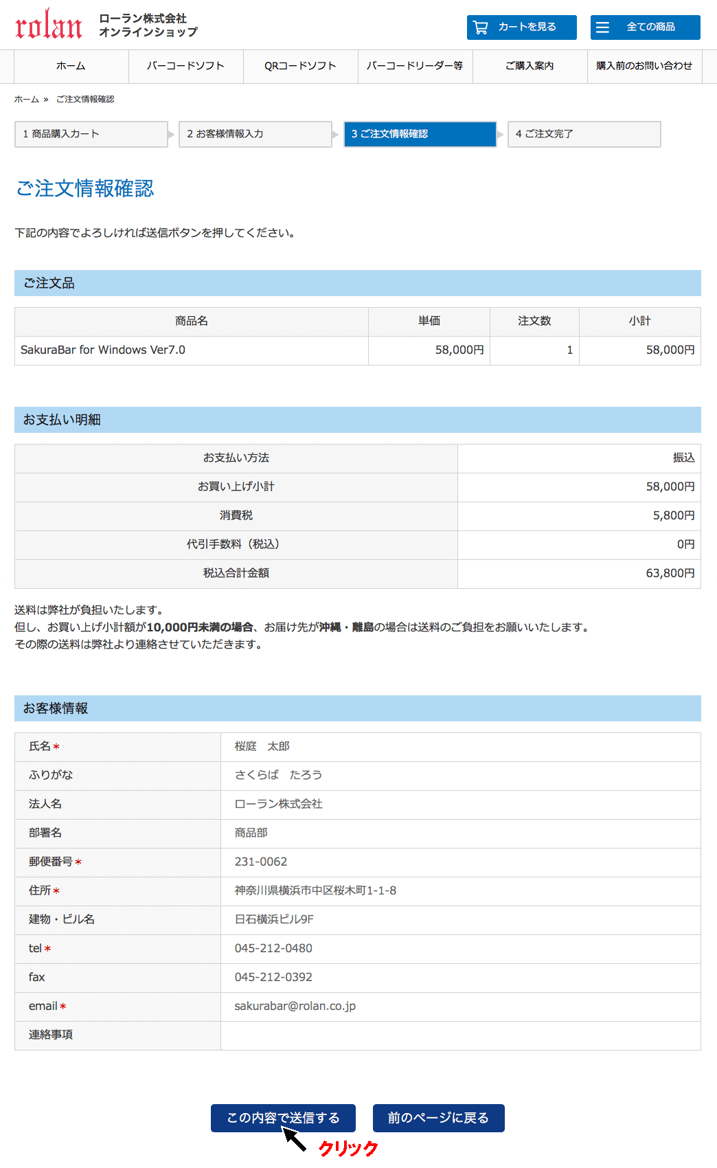Click postal code 231-0062
Image resolution: width=717 pixels, height=1168 pixels.
point(261,862)
